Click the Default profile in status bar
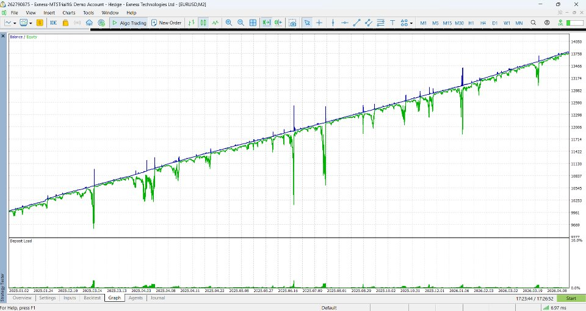The image size is (586, 311). pos(329,307)
